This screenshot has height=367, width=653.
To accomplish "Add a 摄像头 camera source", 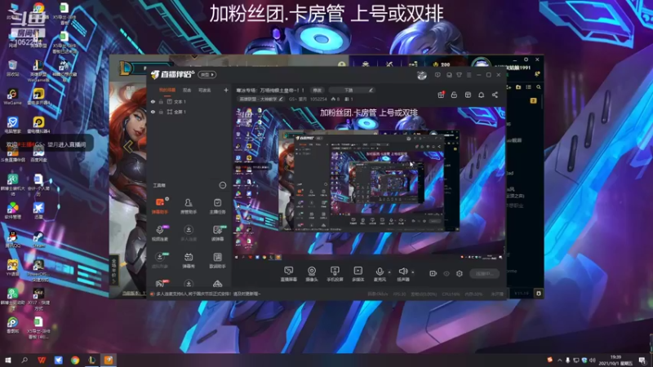I will [x=312, y=274].
